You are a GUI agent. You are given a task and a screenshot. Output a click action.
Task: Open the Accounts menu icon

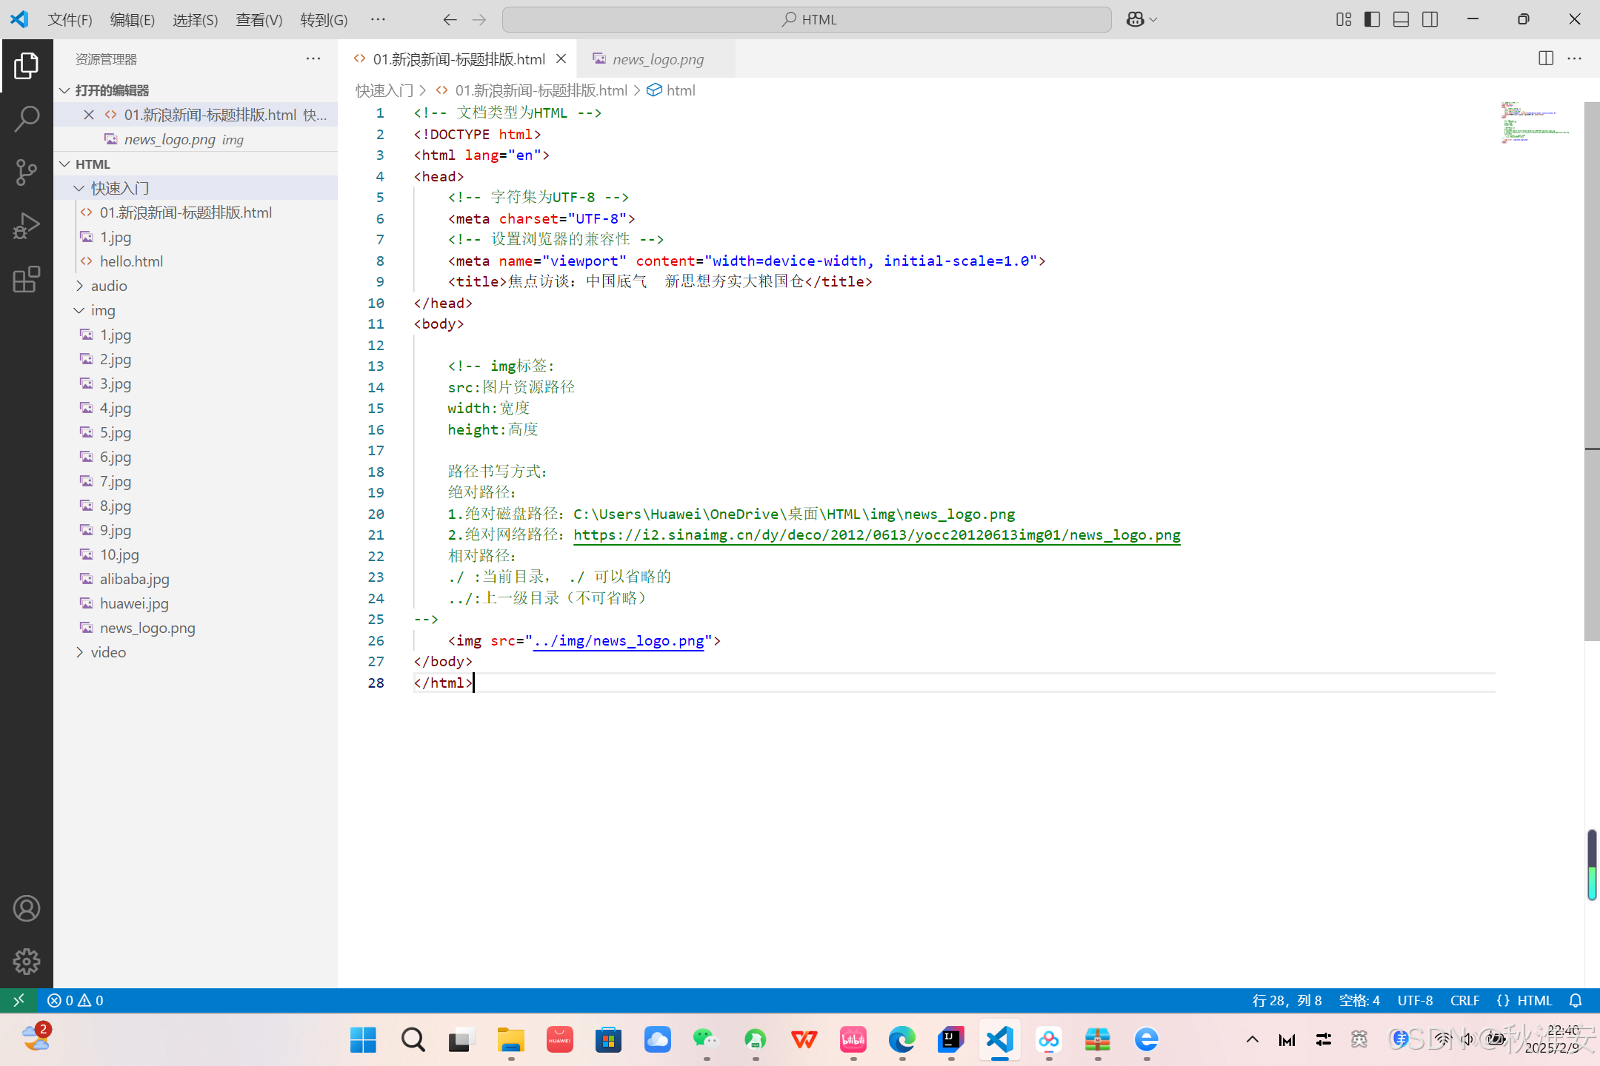(26, 908)
